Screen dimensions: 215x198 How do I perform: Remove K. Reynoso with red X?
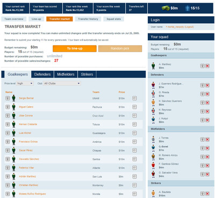pyautogui.click(x=207, y=111)
